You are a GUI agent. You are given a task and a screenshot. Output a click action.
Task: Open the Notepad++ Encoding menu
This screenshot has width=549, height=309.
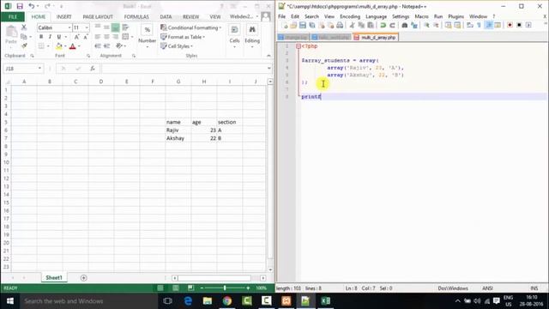350,16
